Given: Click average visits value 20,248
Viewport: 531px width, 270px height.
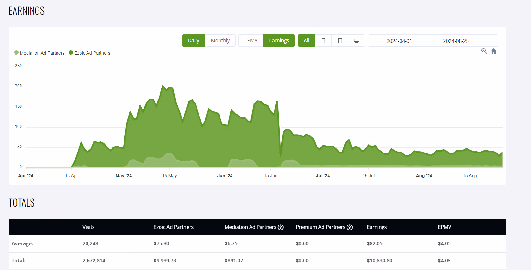Looking at the screenshot, I should [x=90, y=243].
